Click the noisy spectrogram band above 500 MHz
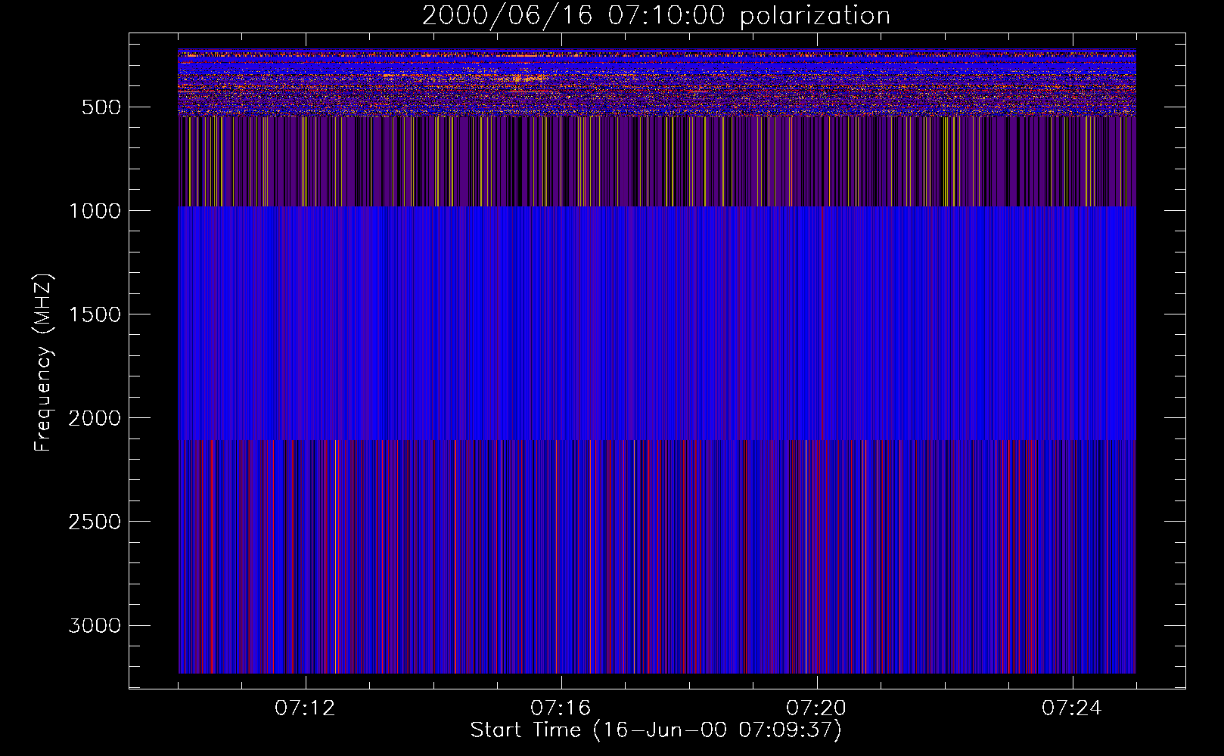This screenshot has height=756, width=1224. 657,82
